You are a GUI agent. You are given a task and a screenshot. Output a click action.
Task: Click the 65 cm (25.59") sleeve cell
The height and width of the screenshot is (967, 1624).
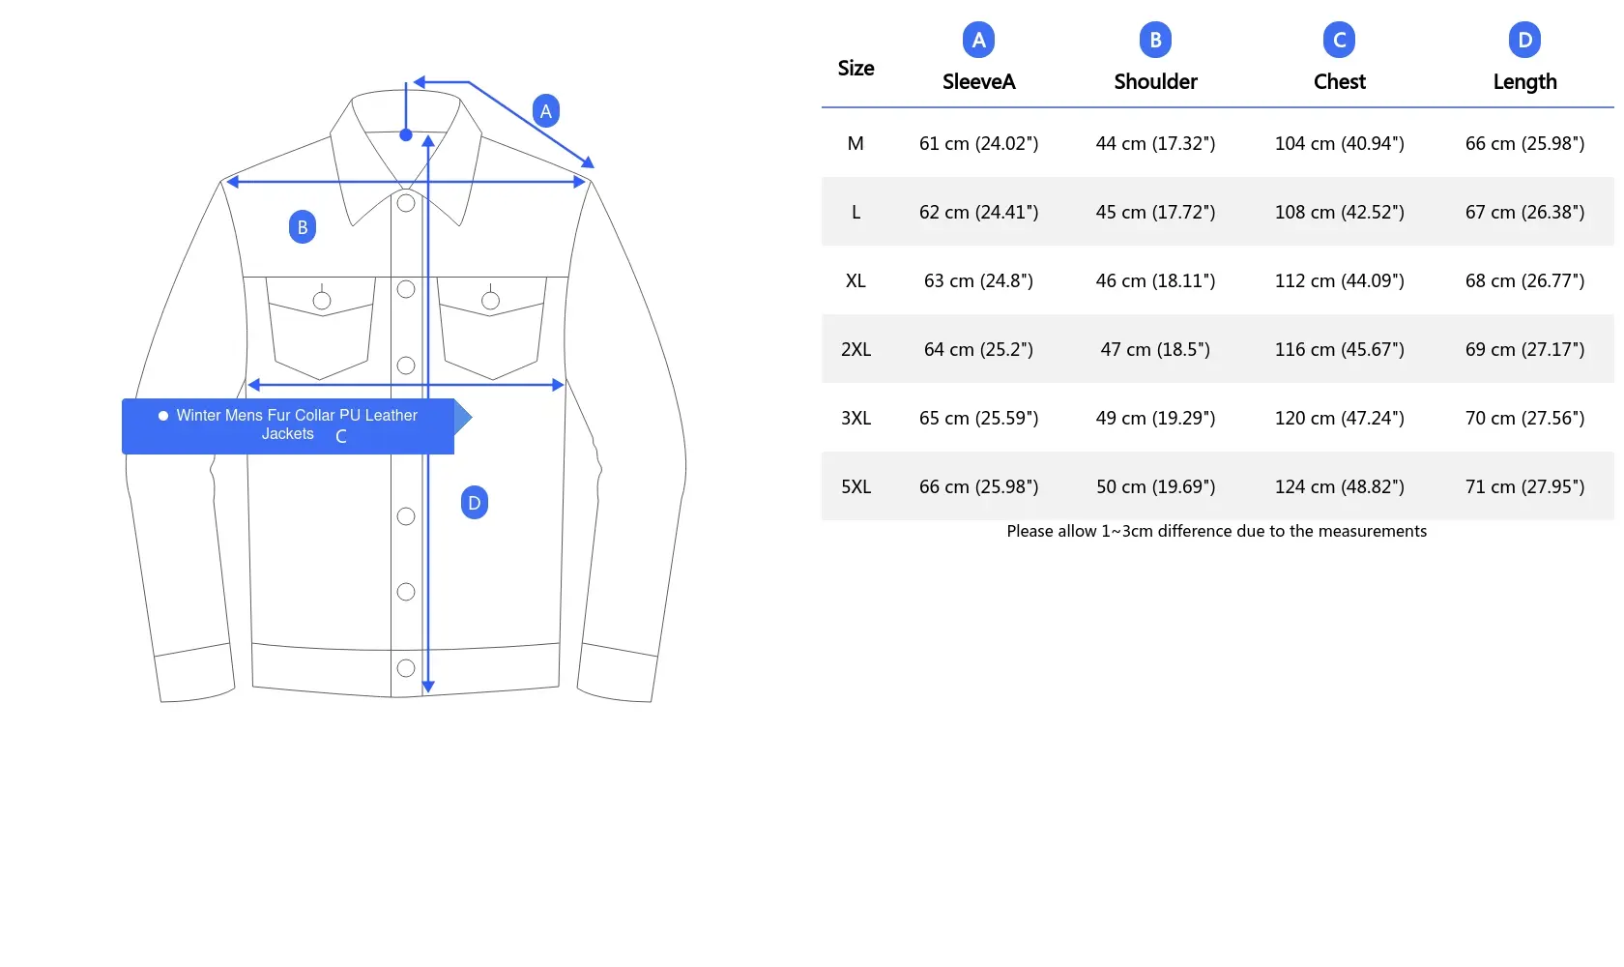978,418
